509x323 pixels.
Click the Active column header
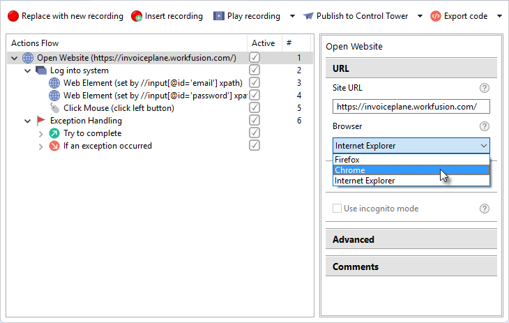(x=264, y=43)
